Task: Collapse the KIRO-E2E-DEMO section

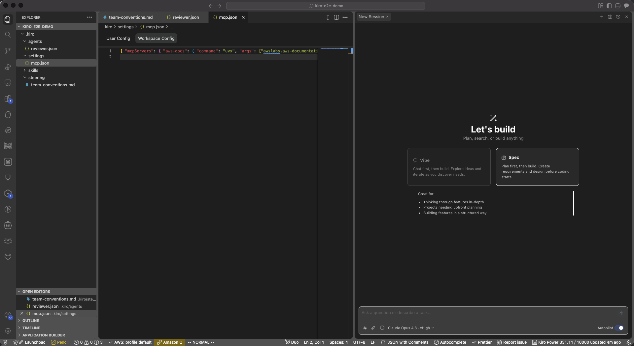Action: tap(56, 27)
